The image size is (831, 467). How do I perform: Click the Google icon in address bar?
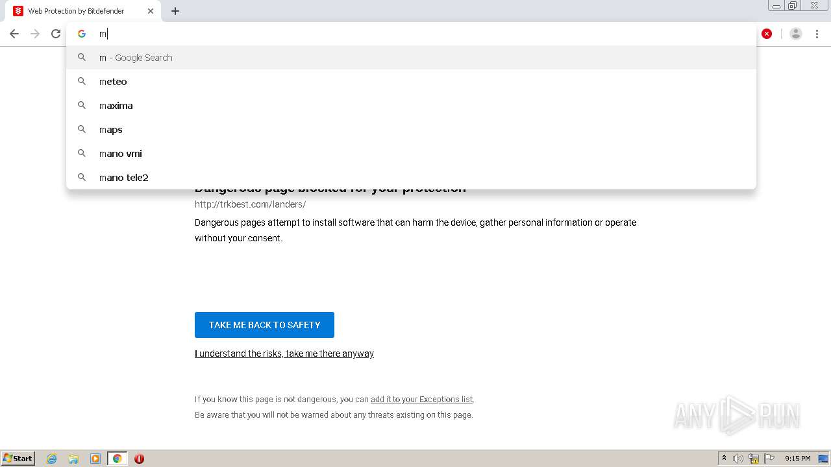82,34
